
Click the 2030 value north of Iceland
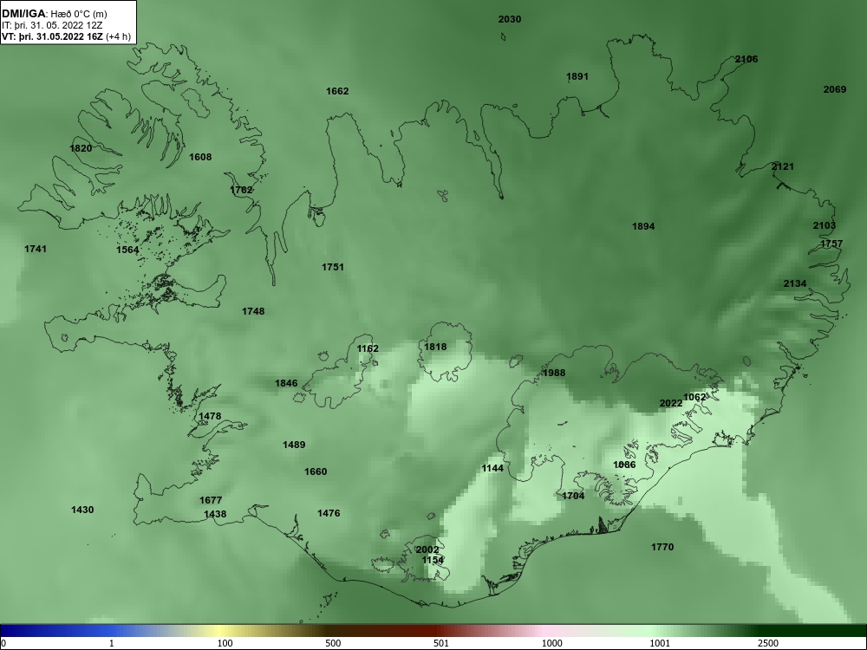point(509,19)
